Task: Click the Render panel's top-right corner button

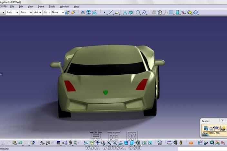Action: [222, 120]
